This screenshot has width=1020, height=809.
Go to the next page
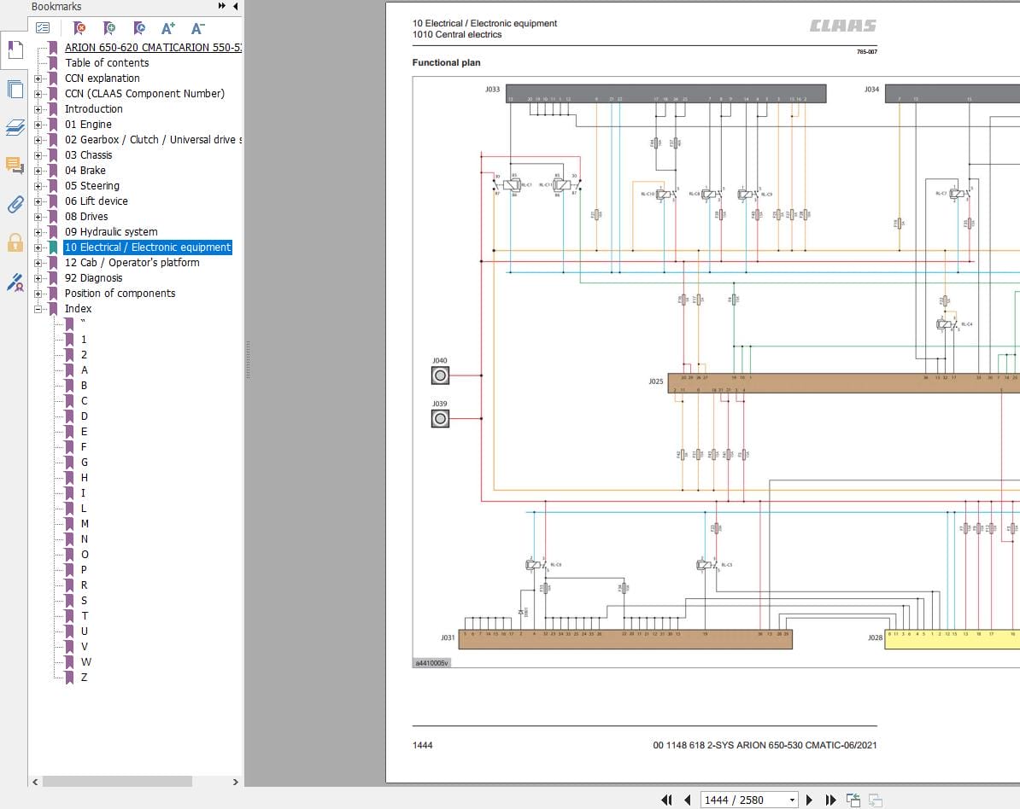point(809,800)
